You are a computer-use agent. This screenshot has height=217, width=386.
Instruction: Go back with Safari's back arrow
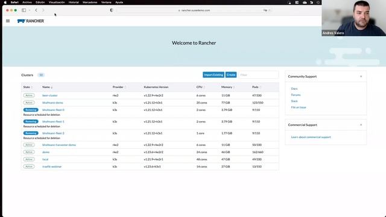pos(36,10)
